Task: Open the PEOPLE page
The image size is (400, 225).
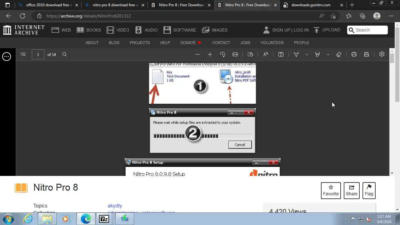Action: (301, 42)
